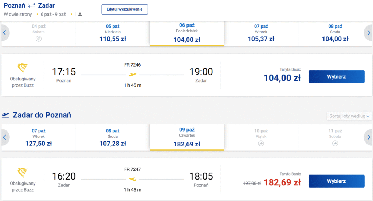Image resolution: width=373 pixels, height=201 pixels.
Task: Choose the 09 paź Czwartek return date
Action: 187,137
